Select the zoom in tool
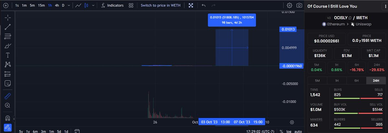388x133 pixels. click(x=8, y=105)
